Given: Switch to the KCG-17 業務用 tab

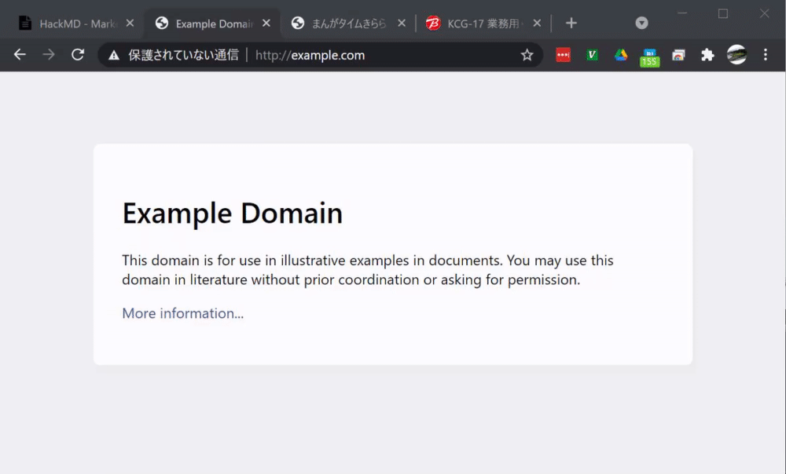Looking at the screenshot, I should pos(483,23).
